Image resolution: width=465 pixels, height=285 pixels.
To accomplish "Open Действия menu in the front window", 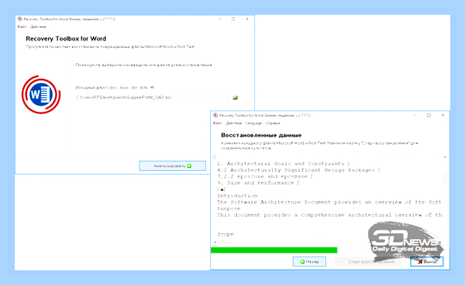I will click(234, 123).
